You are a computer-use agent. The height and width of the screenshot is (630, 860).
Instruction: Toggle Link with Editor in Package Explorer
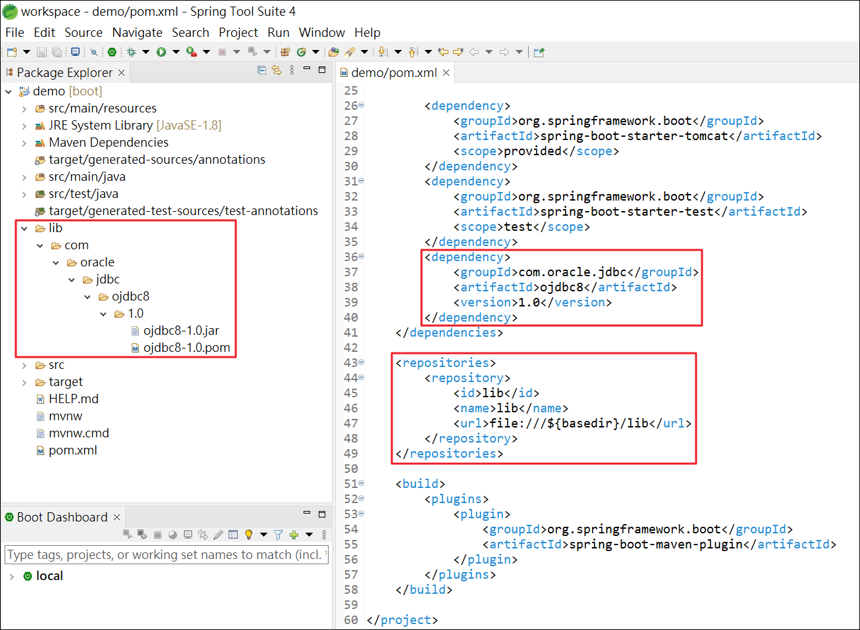277,70
